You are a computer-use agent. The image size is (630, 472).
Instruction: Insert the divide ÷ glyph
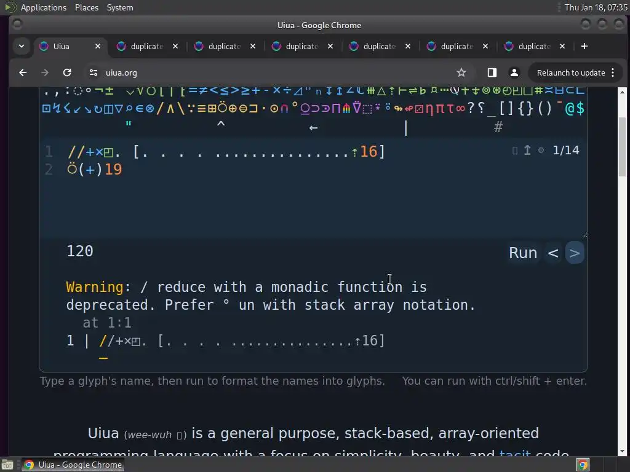pos(287,91)
